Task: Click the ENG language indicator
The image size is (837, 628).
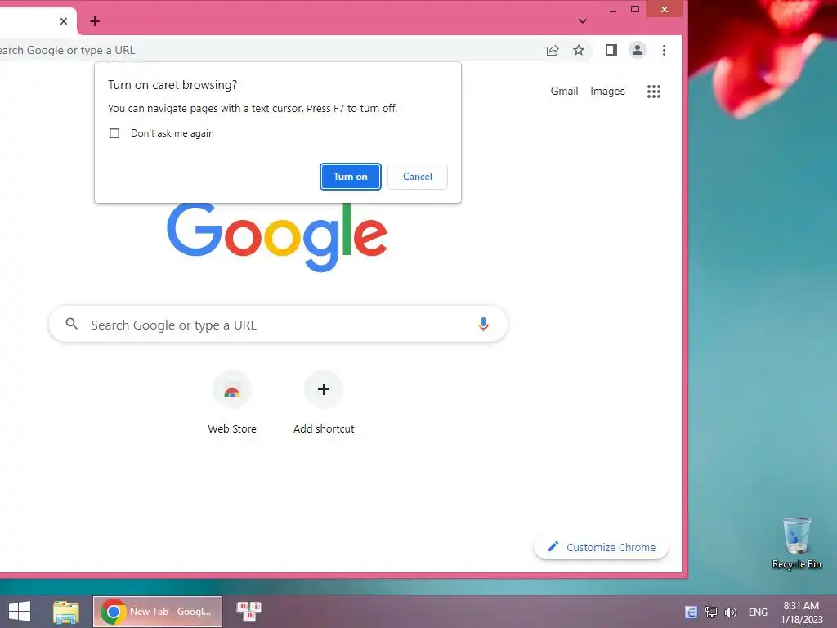Action: point(758,612)
